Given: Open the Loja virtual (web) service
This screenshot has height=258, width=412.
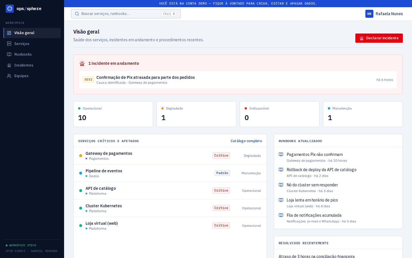Looking at the screenshot, I should (170, 226).
